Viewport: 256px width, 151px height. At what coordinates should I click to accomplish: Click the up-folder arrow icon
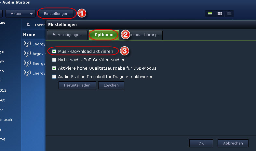[x=28, y=24]
